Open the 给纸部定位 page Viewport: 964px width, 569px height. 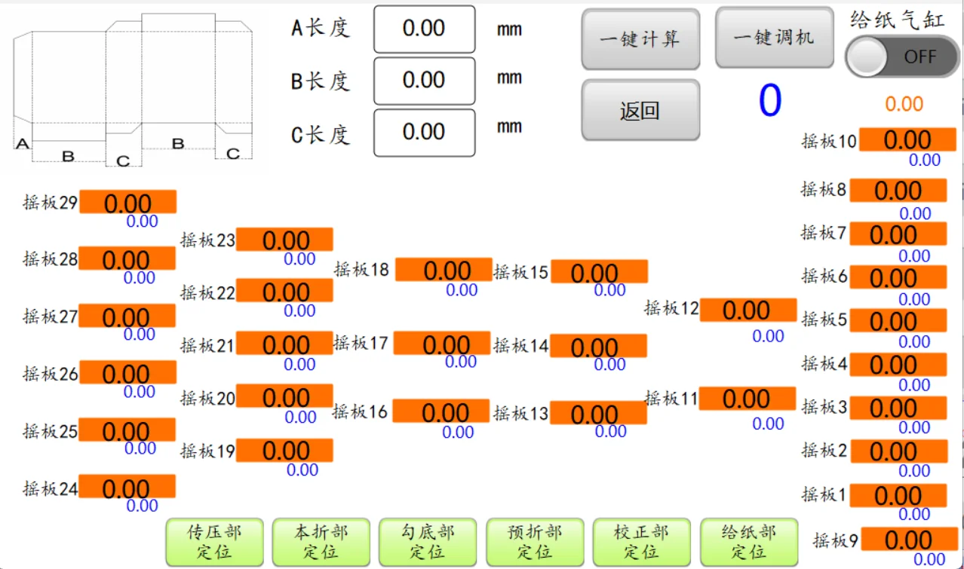(x=749, y=542)
